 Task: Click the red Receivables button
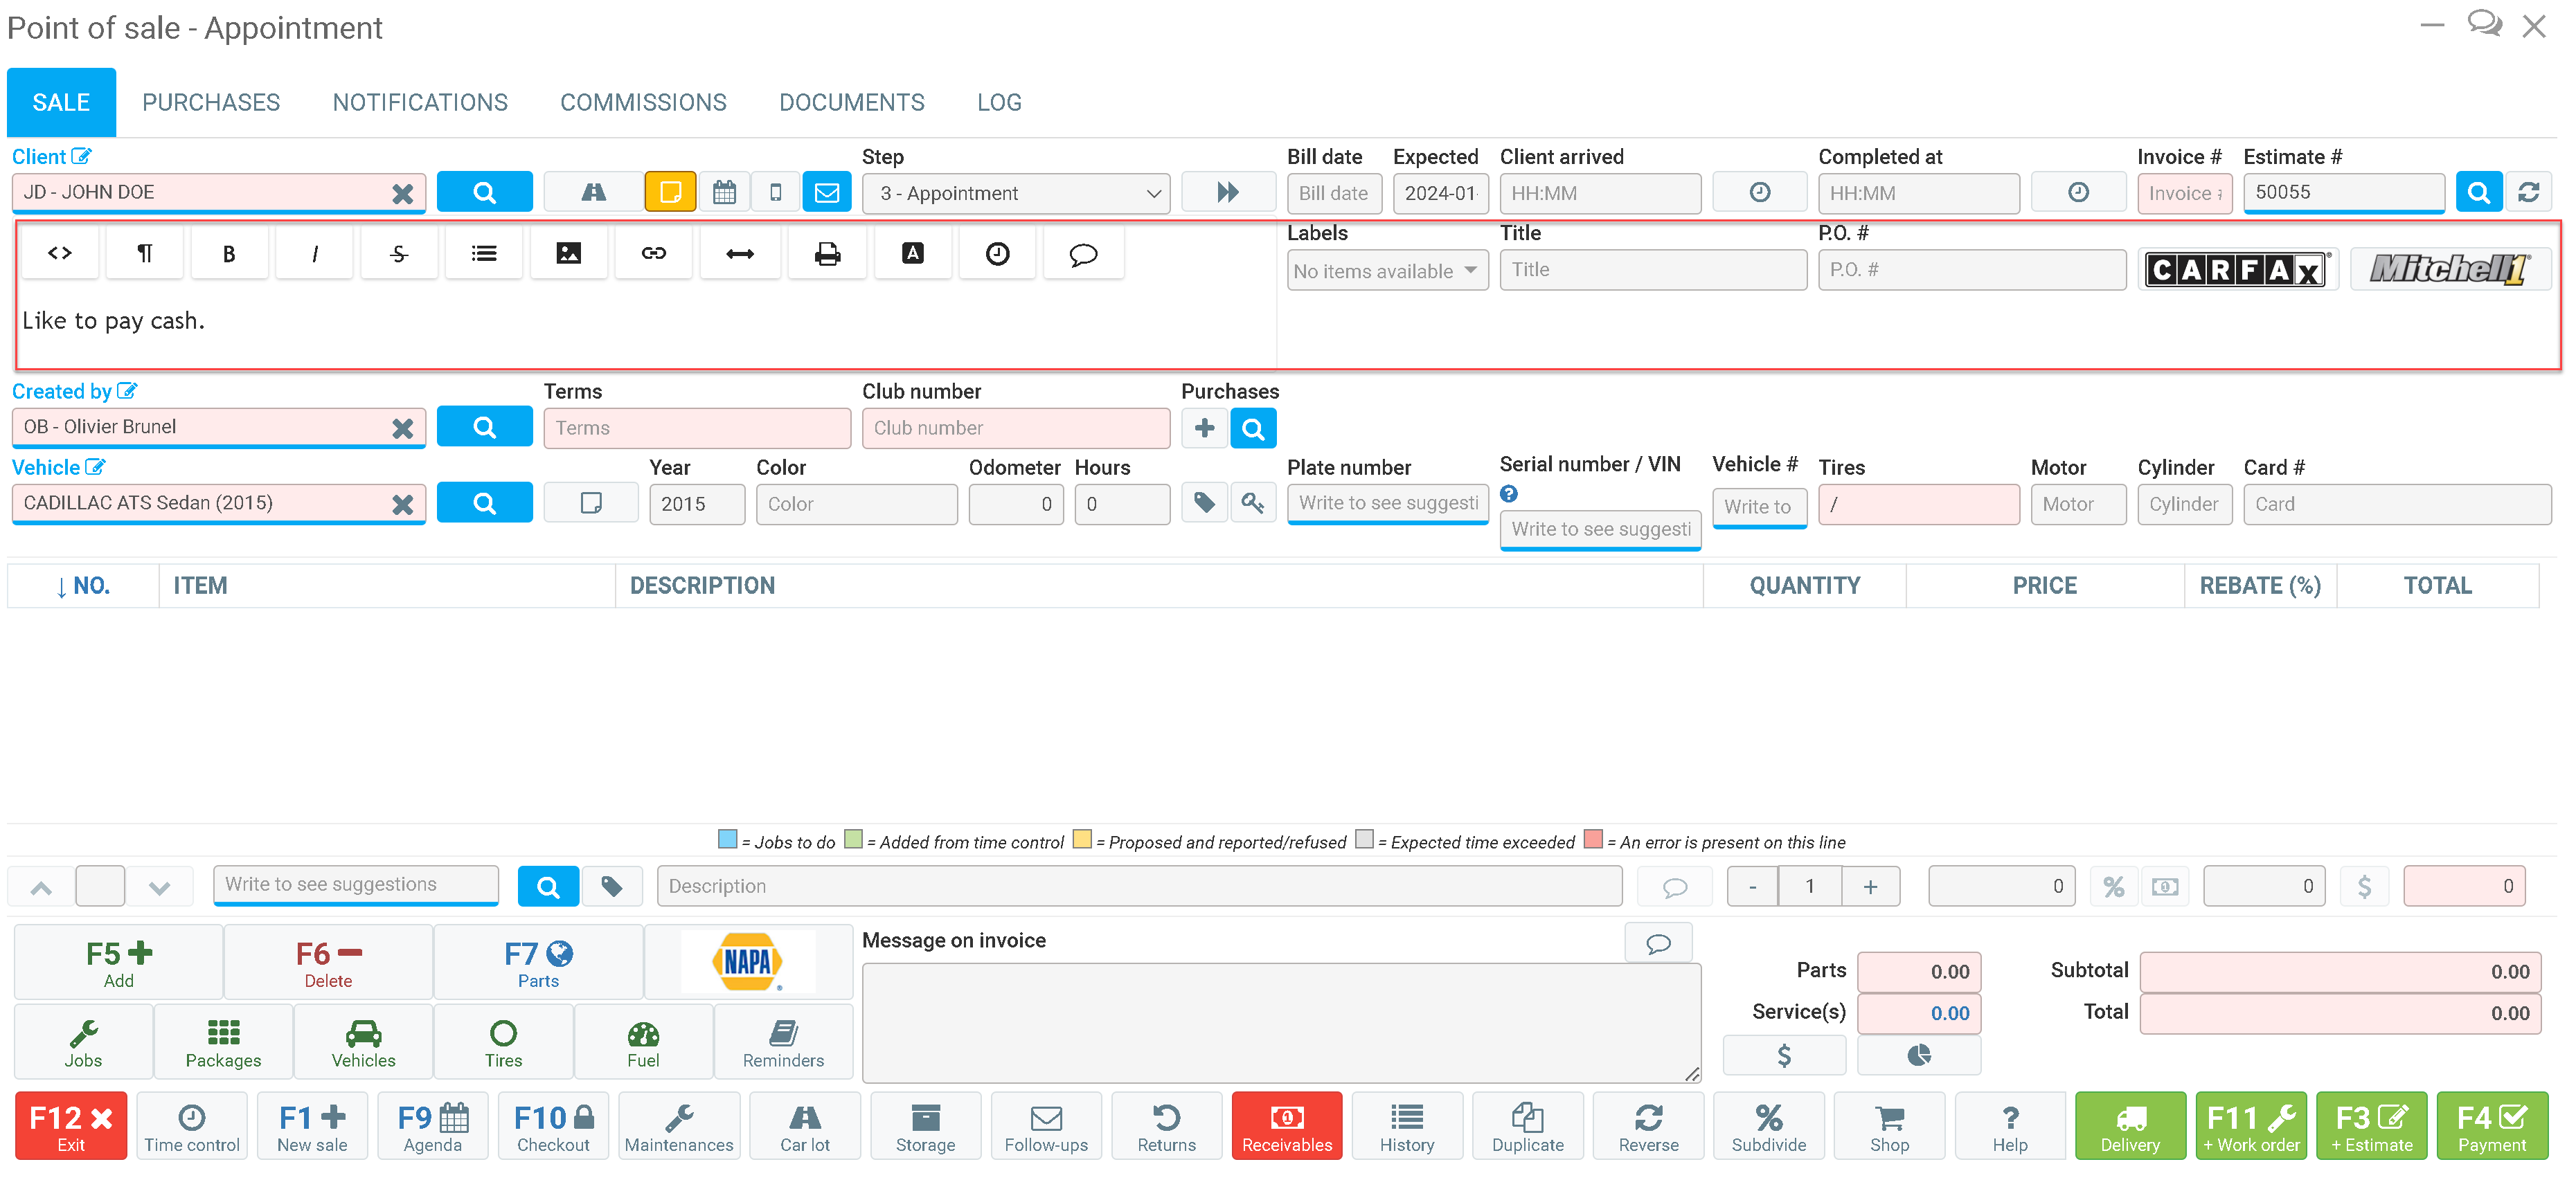coord(1286,1126)
